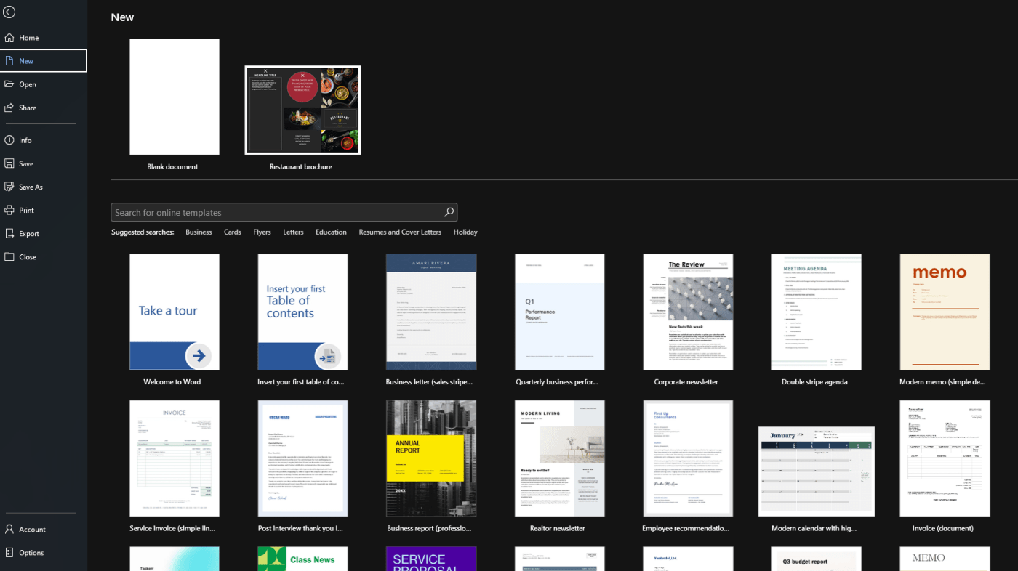Image resolution: width=1018 pixels, height=571 pixels.
Task: Click the Options icon in sidebar
Action: click(x=9, y=552)
